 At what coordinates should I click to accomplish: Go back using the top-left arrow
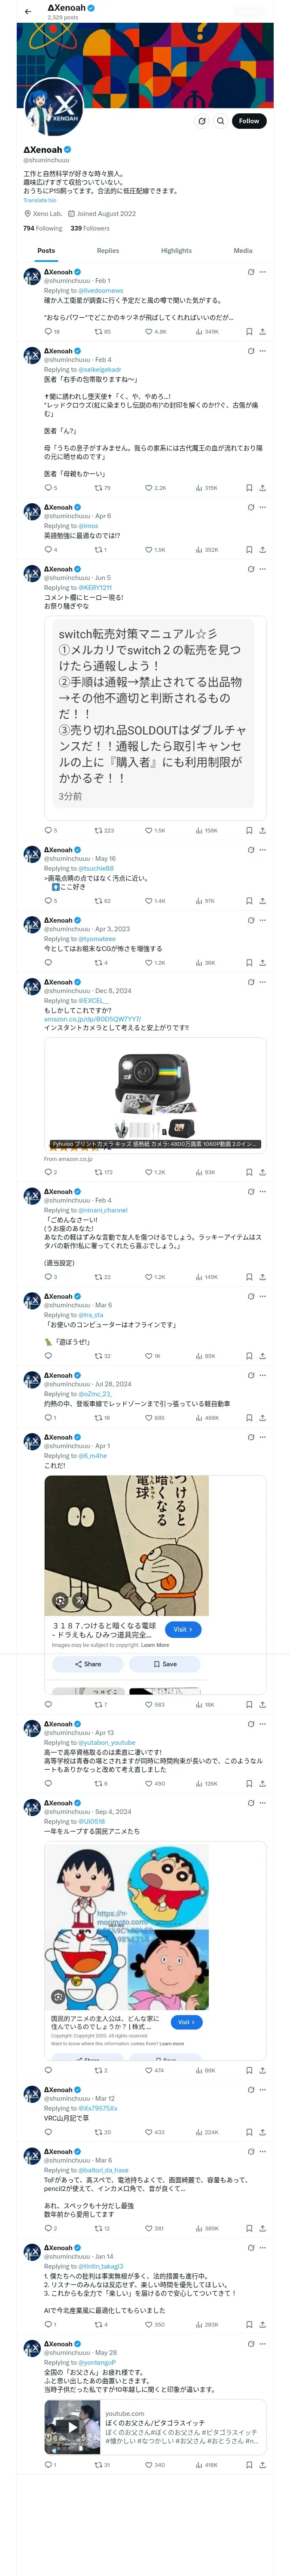click(27, 11)
